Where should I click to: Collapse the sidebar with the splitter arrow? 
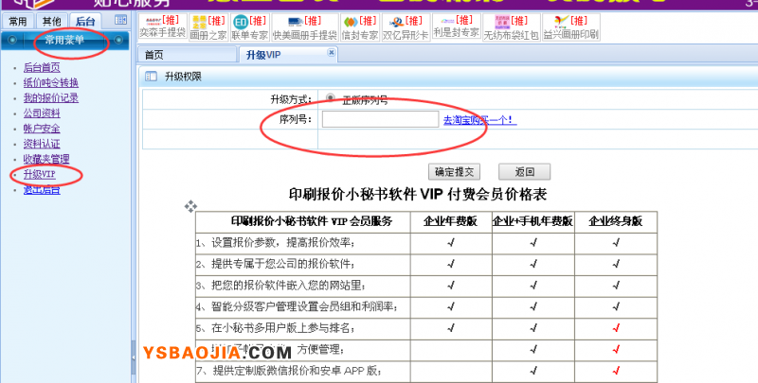(x=134, y=357)
